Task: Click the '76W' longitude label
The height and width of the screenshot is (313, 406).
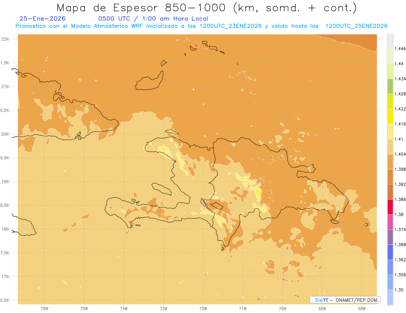Action: (x=44, y=308)
